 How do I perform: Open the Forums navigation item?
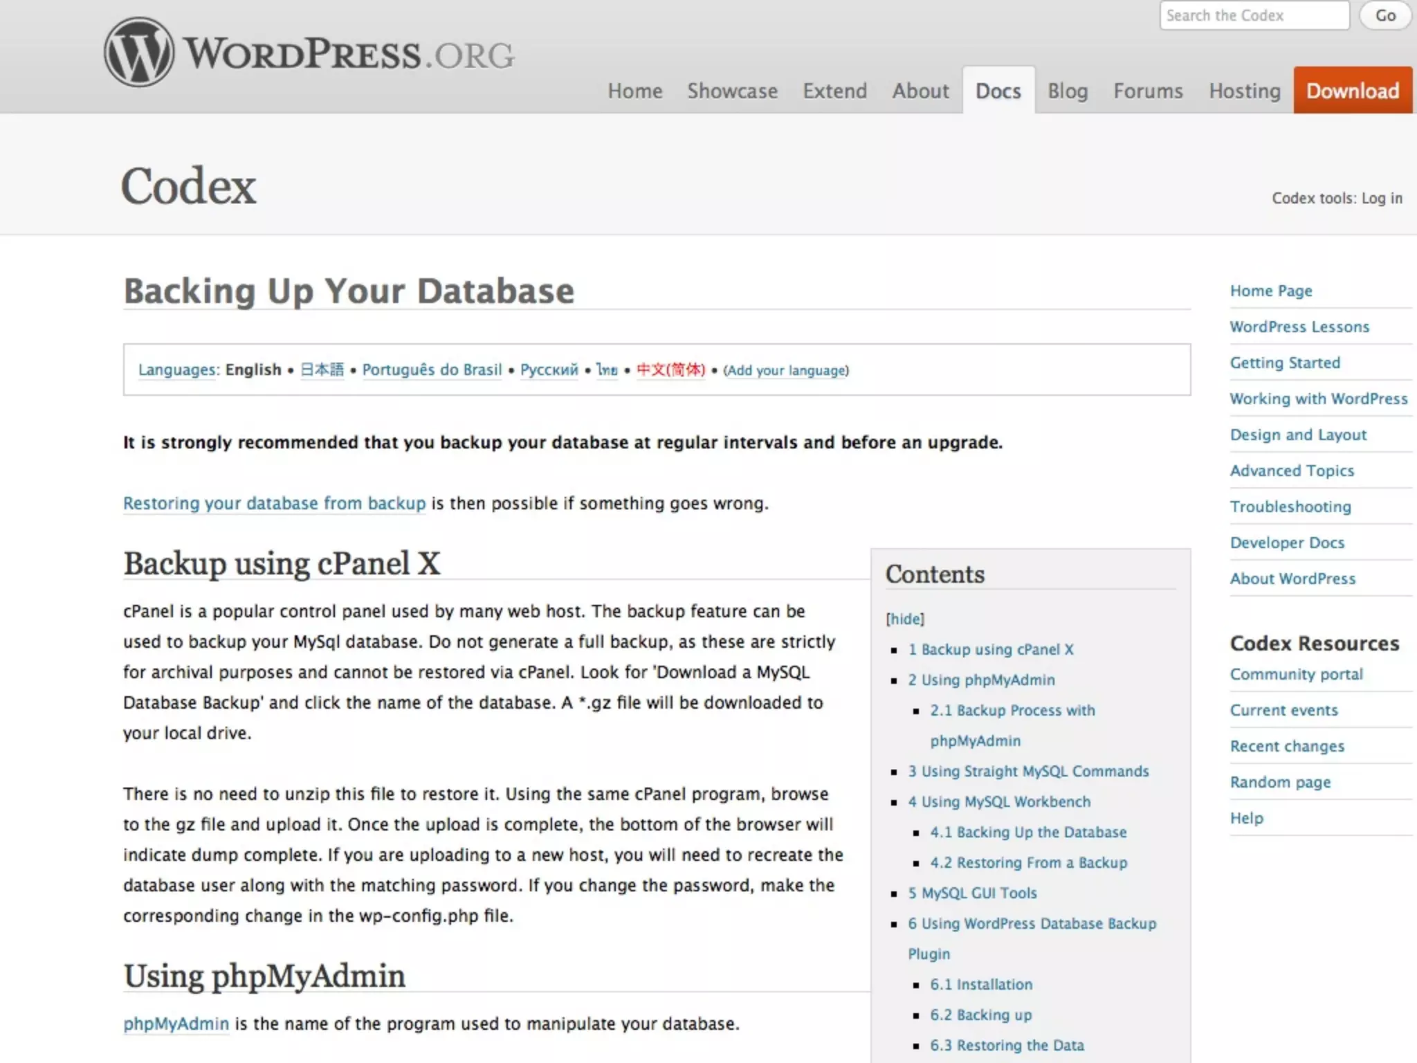[x=1148, y=91]
